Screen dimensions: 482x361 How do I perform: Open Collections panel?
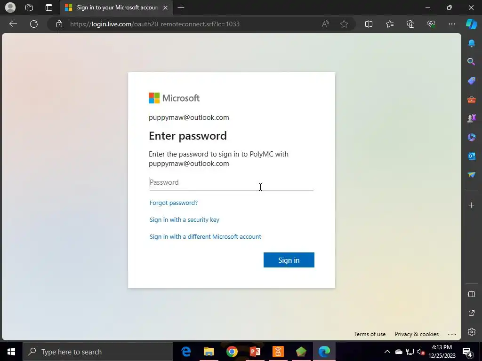click(410, 24)
